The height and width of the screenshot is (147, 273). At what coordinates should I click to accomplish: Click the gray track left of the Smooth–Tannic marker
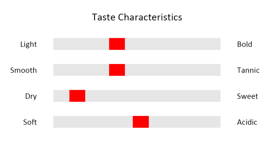(x=81, y=70)
